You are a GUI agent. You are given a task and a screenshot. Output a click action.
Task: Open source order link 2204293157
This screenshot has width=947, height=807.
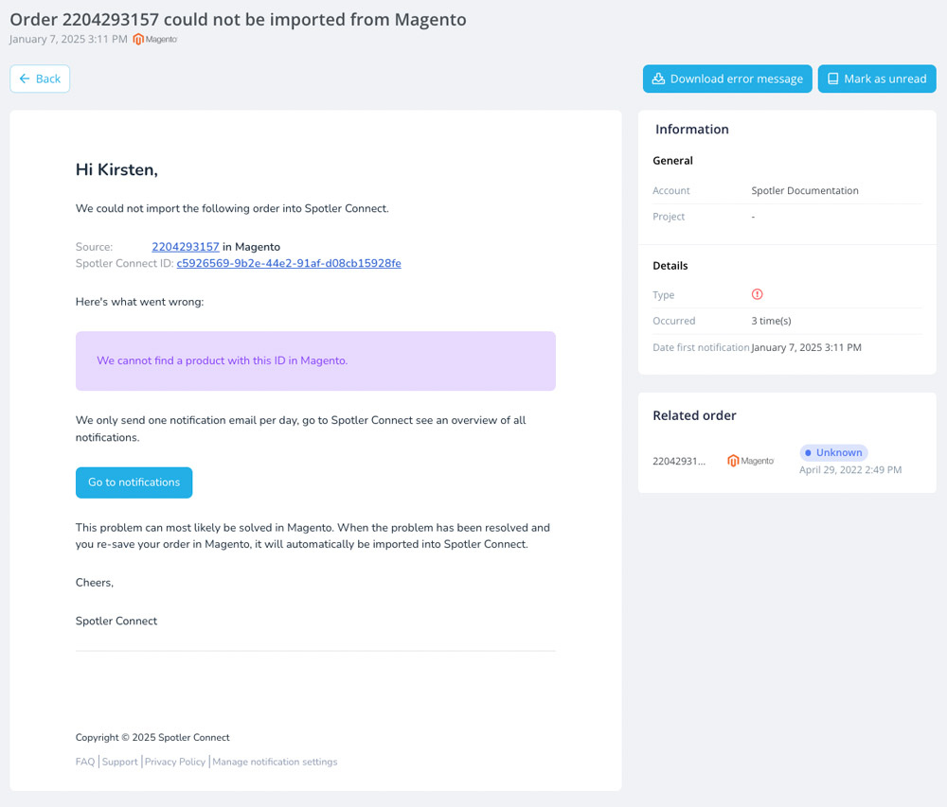pyautogui.click(x=186, y=247)
